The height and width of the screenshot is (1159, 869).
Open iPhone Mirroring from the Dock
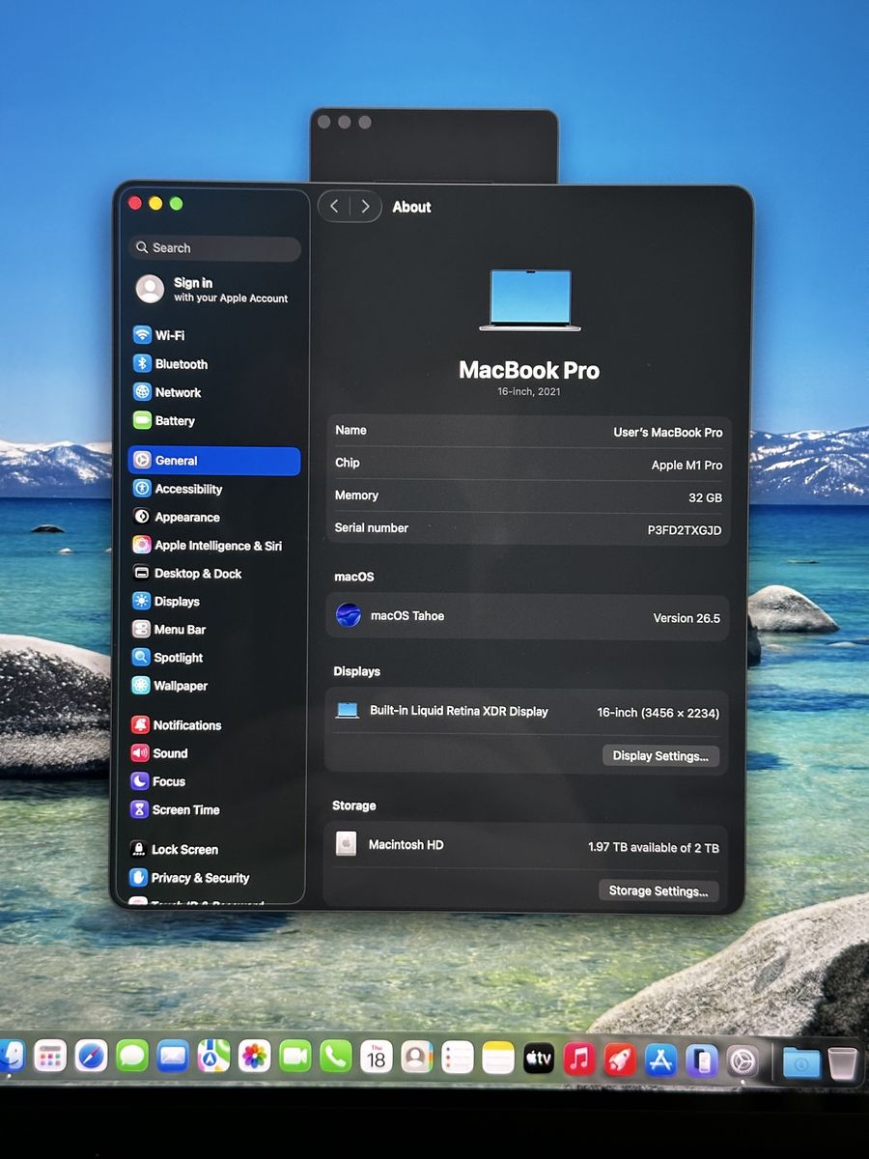702,1061
